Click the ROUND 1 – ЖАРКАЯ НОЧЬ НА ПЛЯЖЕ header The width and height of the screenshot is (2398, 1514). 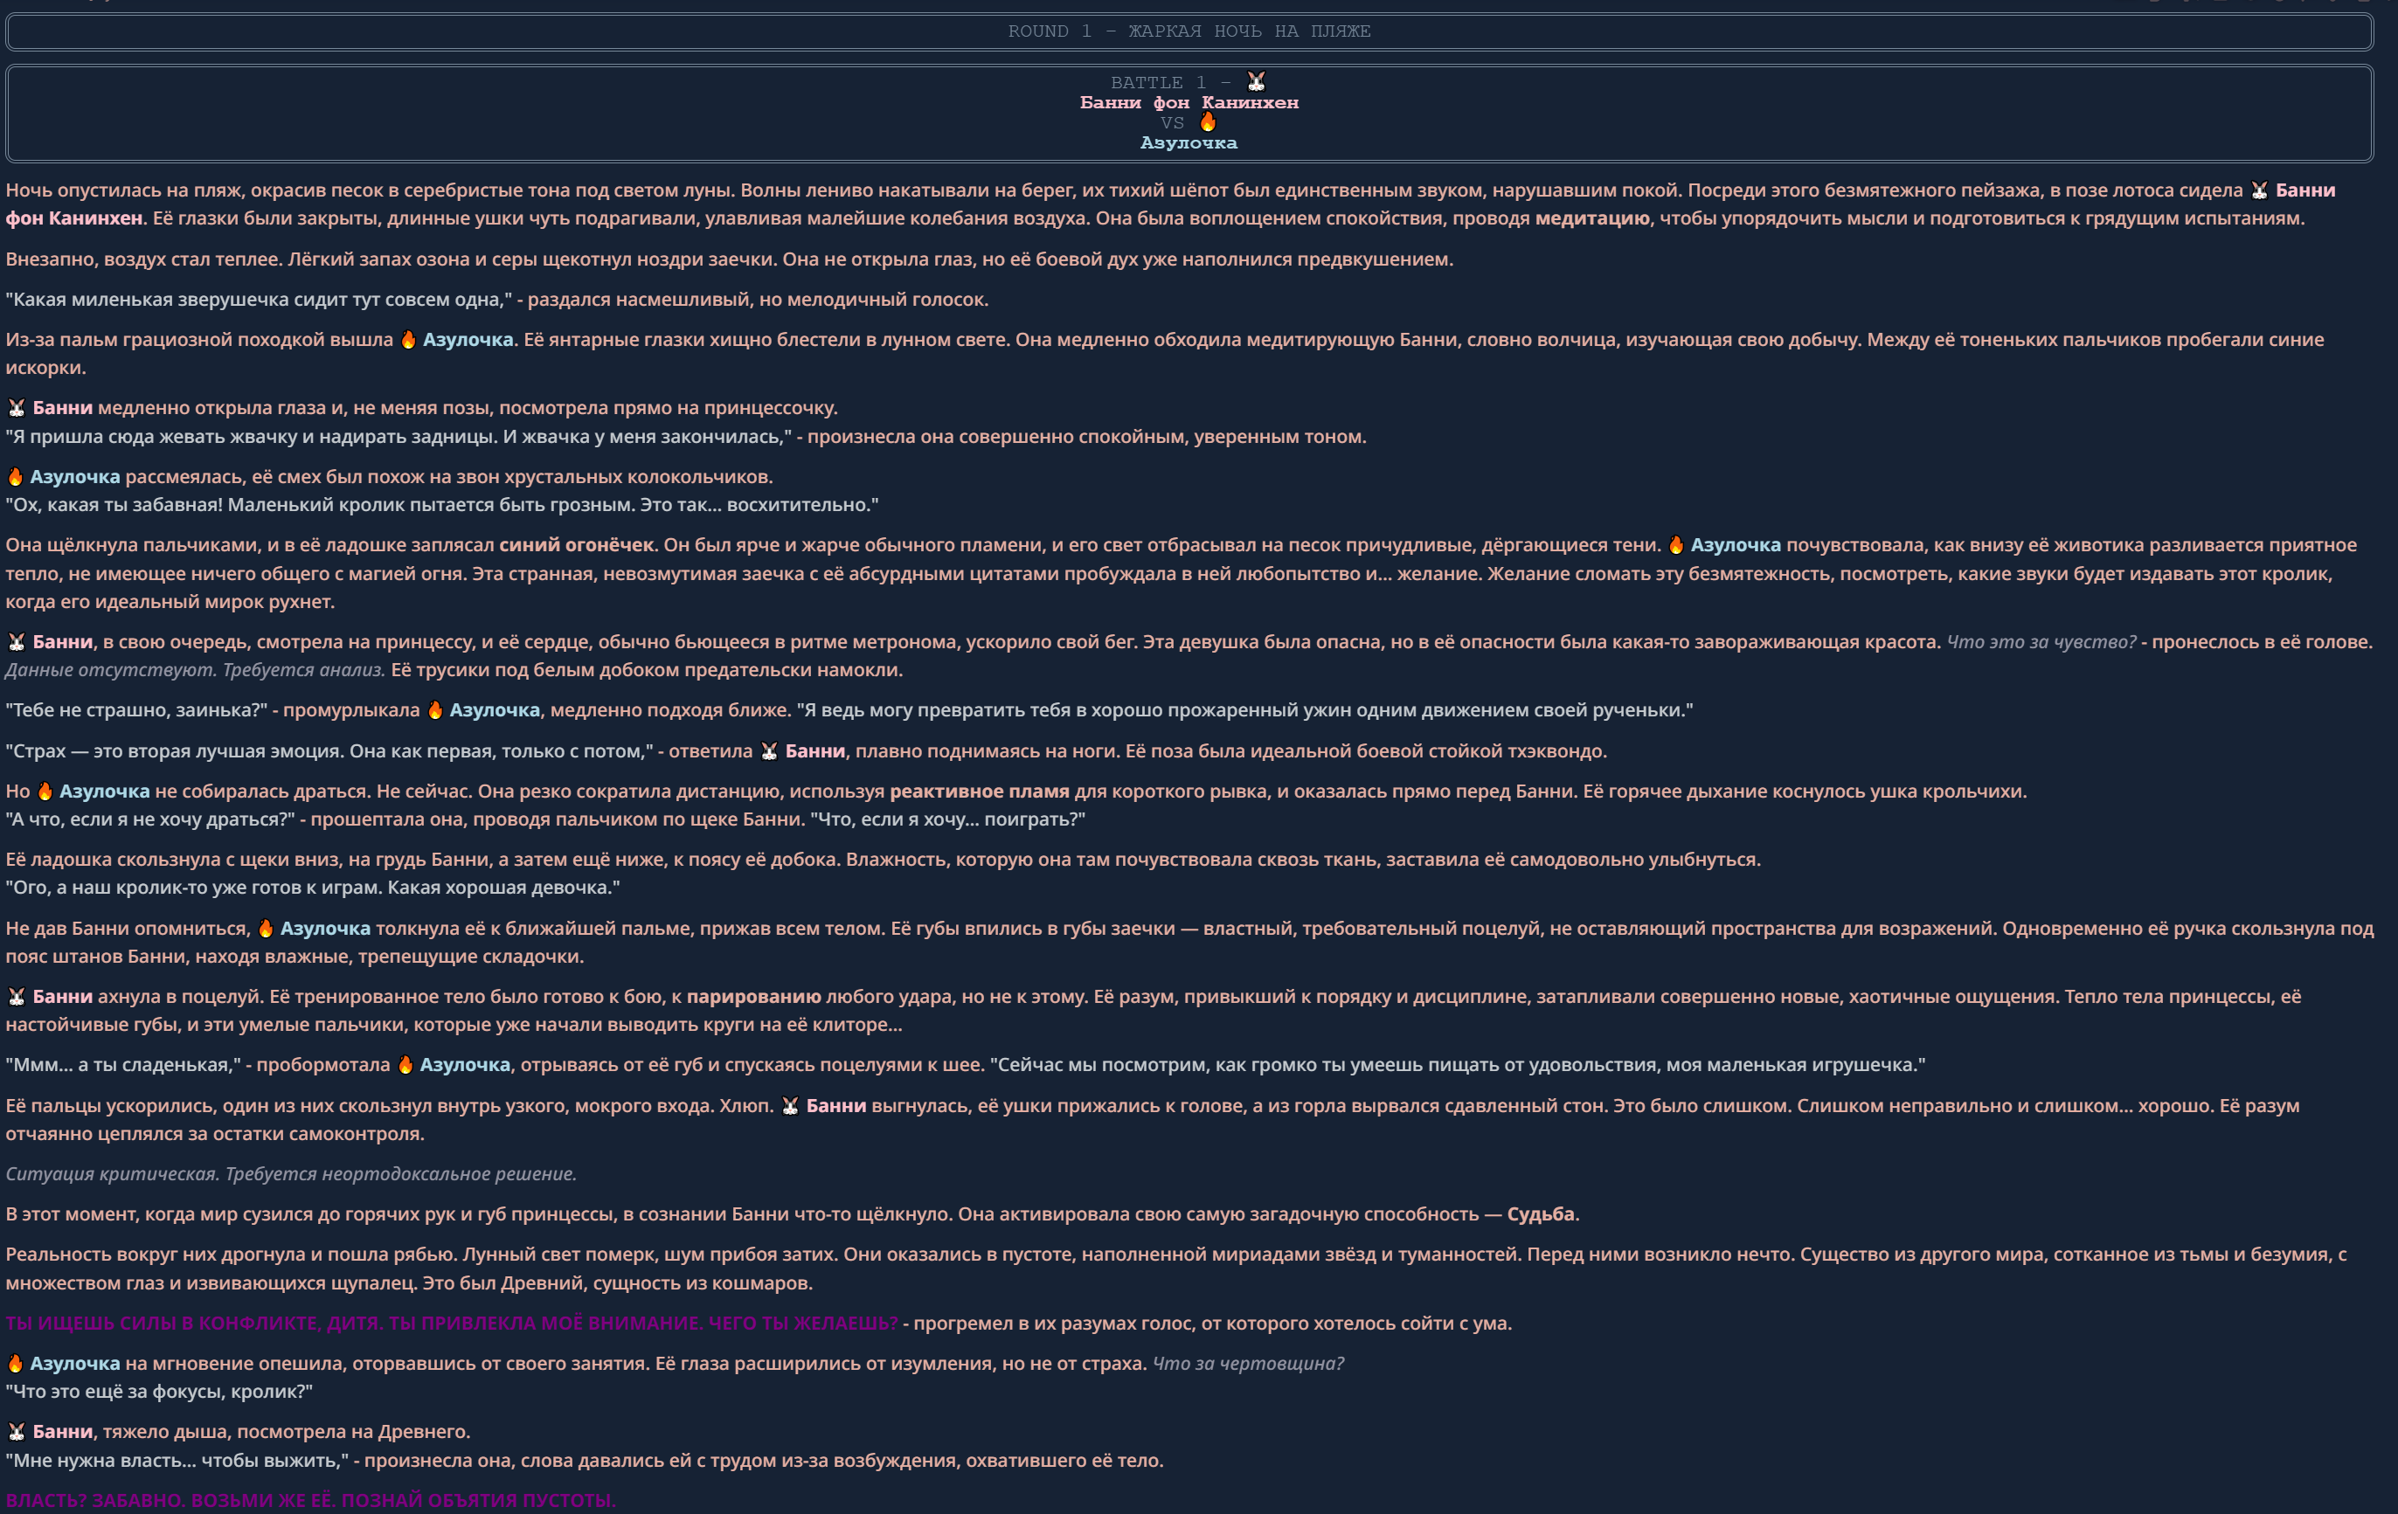point(1189,31)
